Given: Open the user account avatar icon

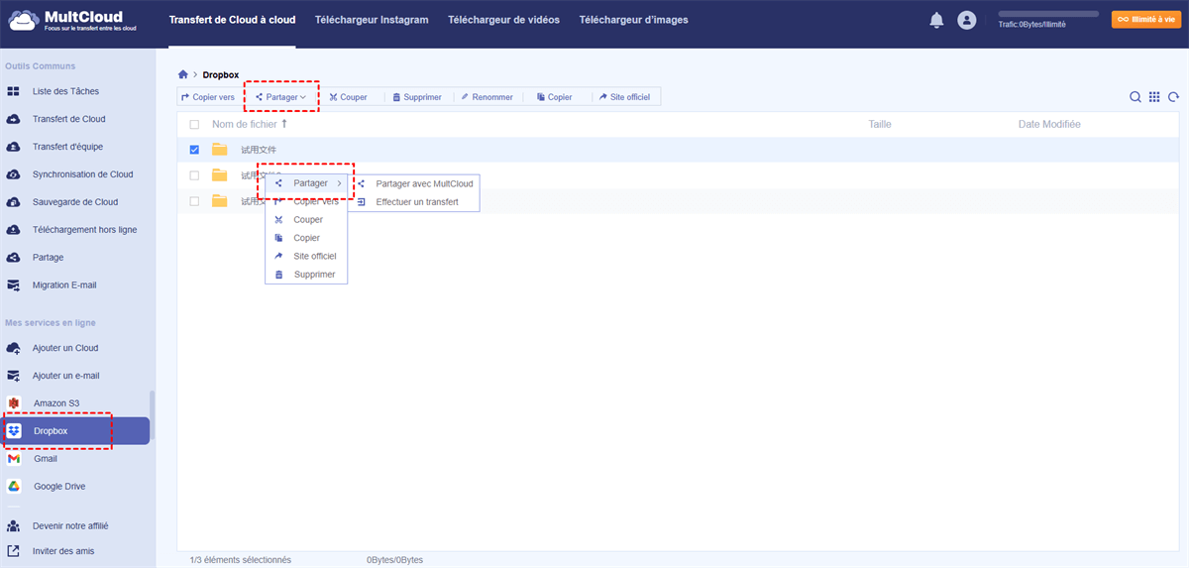Looking at the screenshot, I should coord(967,21).
